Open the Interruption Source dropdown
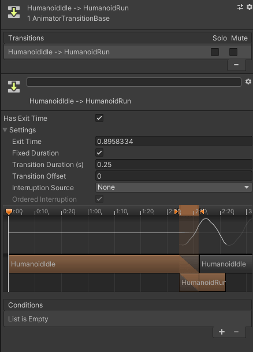Screen dimensions: 253x352 pyautogui.click(x=174, y=187)
